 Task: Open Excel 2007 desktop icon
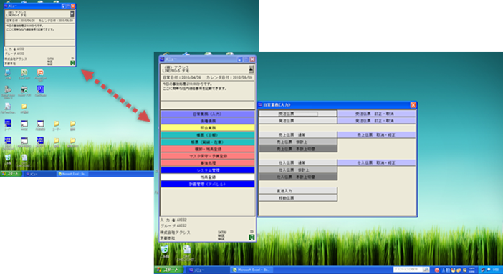point(24,74)
